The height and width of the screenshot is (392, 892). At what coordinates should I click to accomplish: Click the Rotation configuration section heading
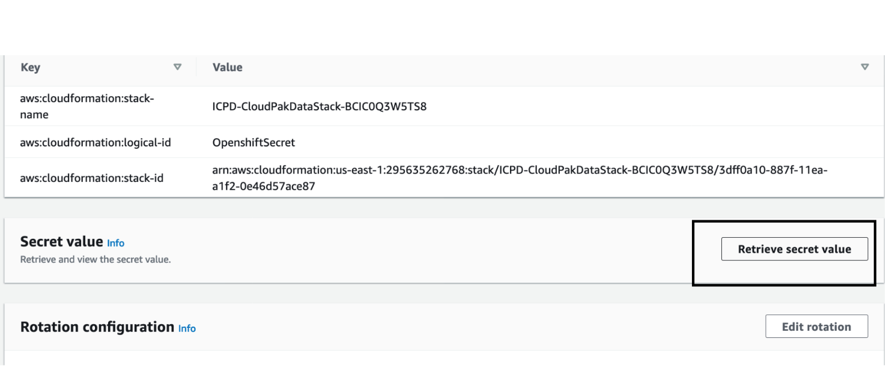click(97, 327)
